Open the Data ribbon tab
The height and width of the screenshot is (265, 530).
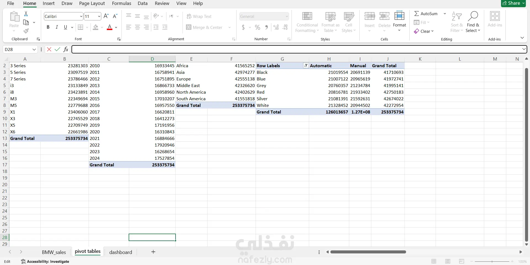point(142,3)
